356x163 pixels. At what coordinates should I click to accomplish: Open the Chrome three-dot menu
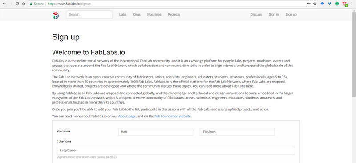click(352, 4)
